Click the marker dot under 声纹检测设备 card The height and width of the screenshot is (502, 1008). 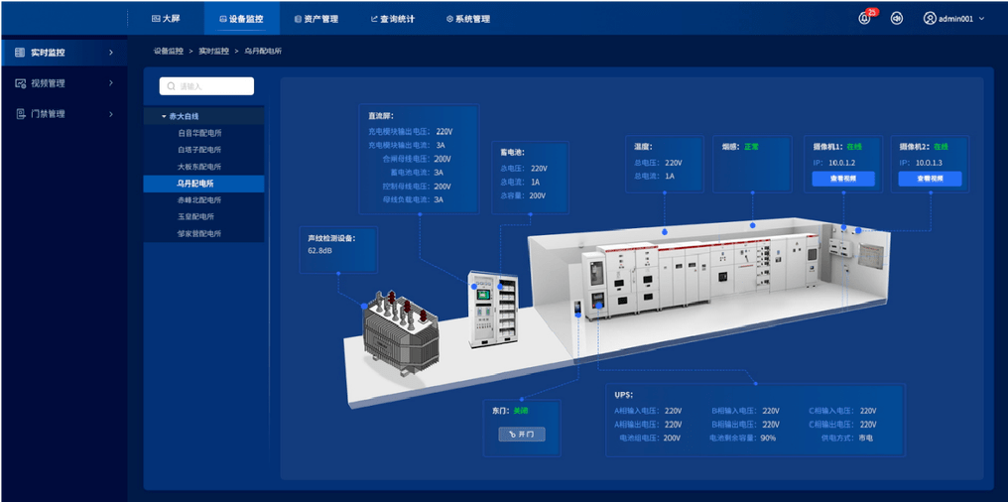pos(338,273)
